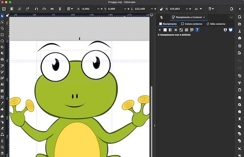
Task: Select the Zoom magnifier tool
Action: click(2, 147)
